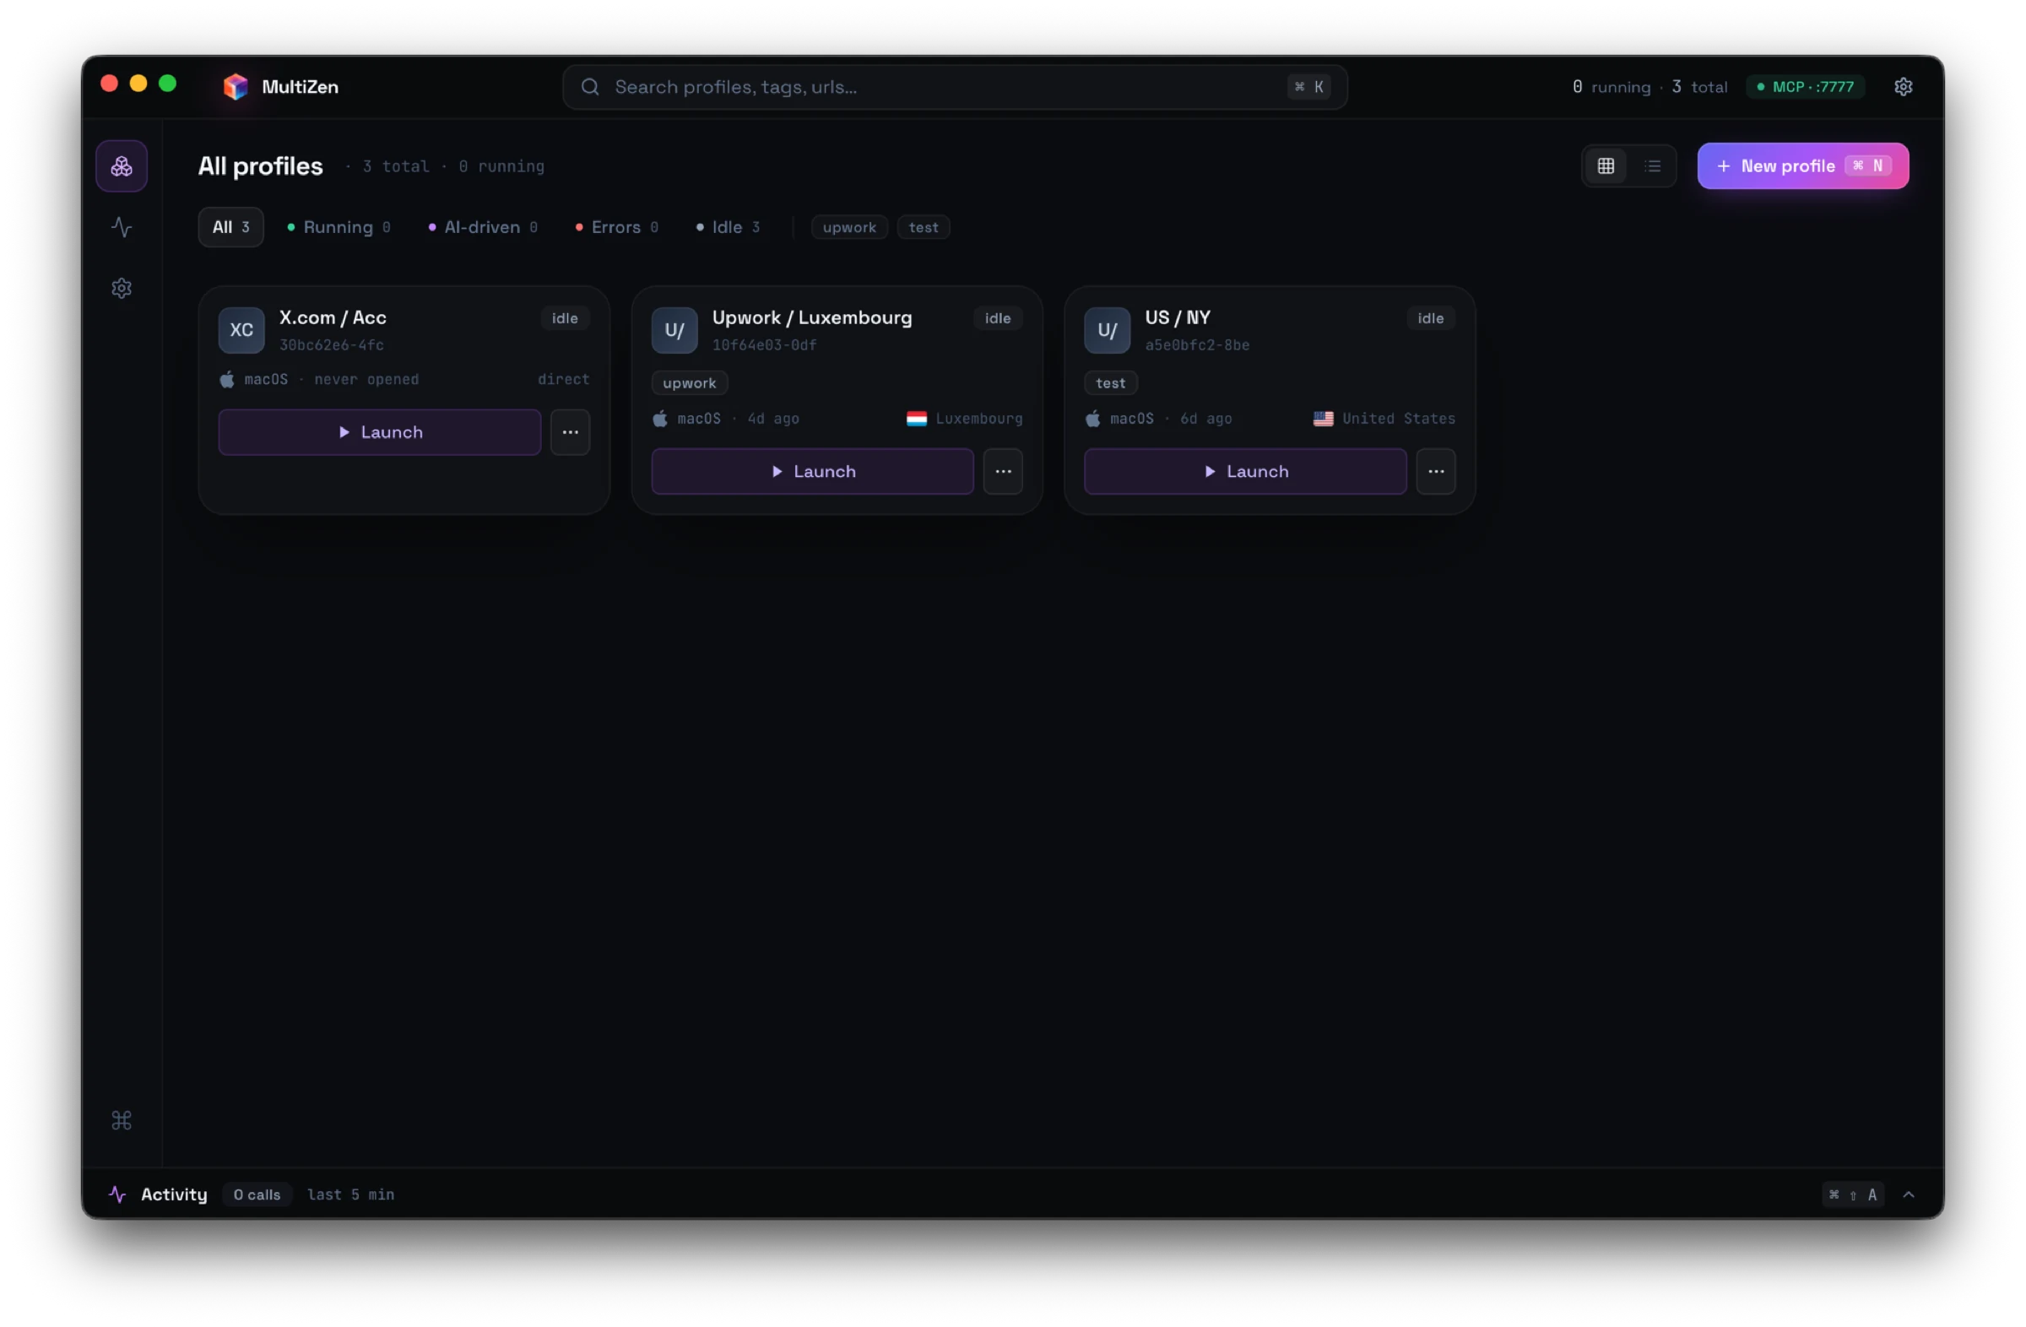Click the ⌘⇧A shortcut badge
This screenshot has width=2026, height=1327.
point(1853,1195)
